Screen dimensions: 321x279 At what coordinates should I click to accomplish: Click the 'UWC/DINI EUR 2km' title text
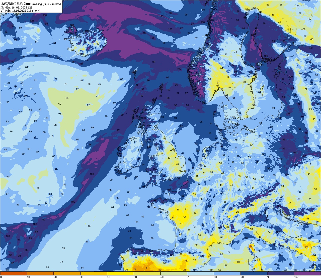(15, 3)
